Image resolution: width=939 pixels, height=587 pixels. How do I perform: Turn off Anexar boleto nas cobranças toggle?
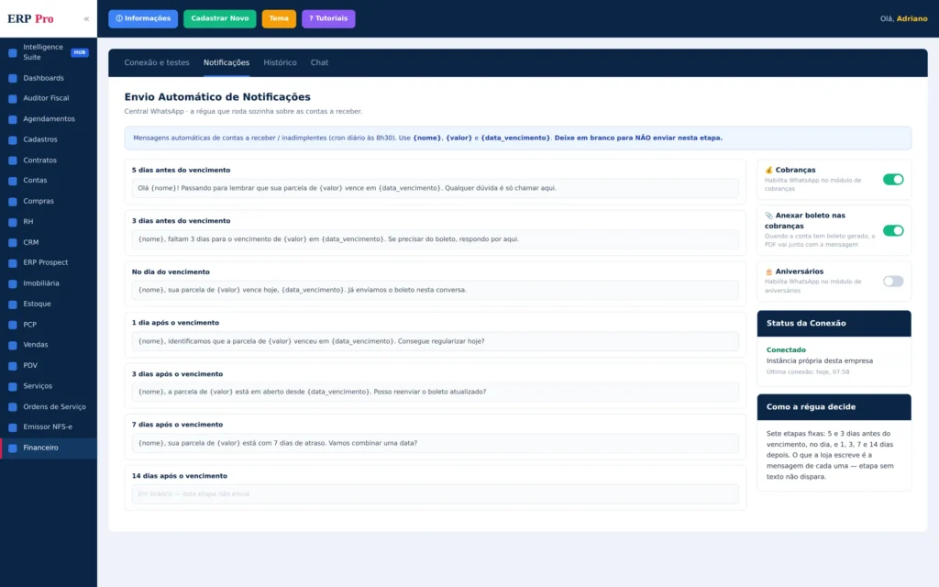pos(893,230)
